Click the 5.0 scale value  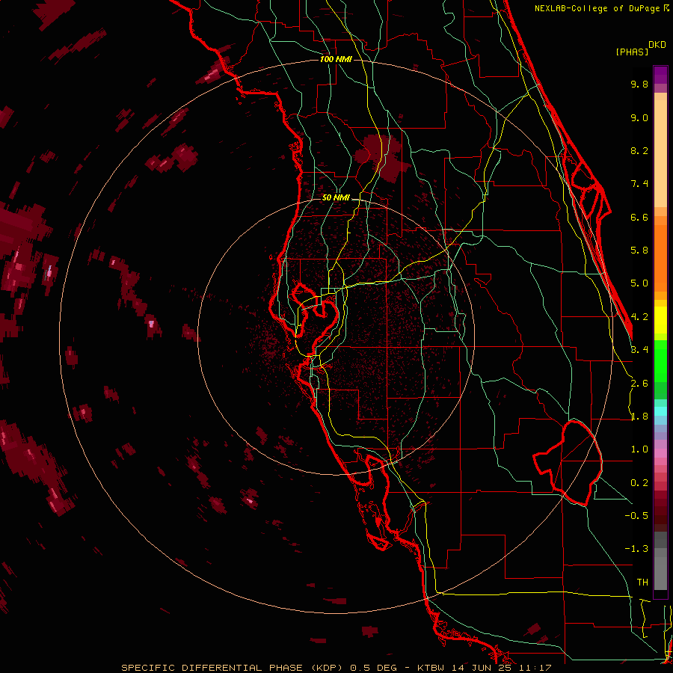point(639,283)
